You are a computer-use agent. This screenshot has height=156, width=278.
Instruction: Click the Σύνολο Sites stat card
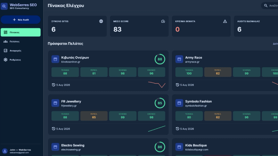tap(77, 26)
